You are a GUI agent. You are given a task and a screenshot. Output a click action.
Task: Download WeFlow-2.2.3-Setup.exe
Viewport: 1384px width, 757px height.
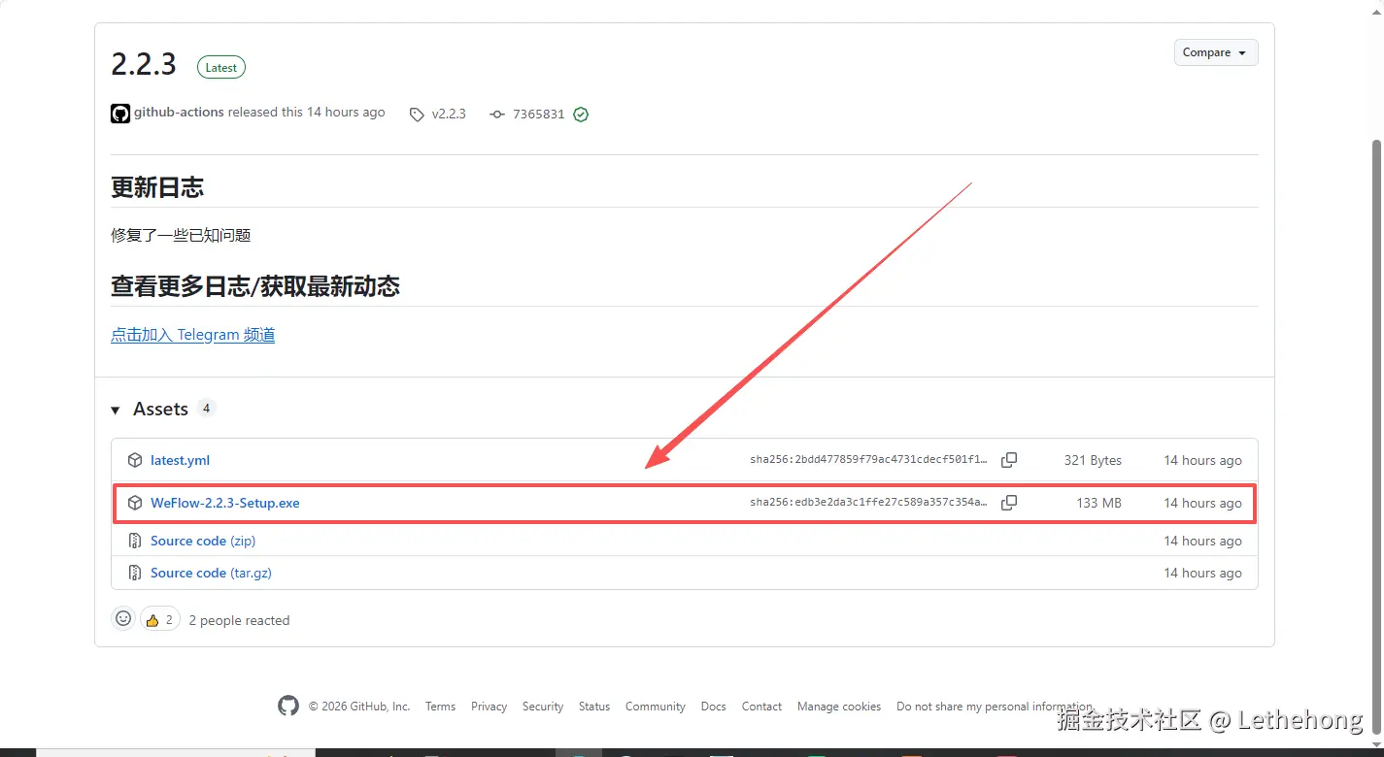[225, 503]
